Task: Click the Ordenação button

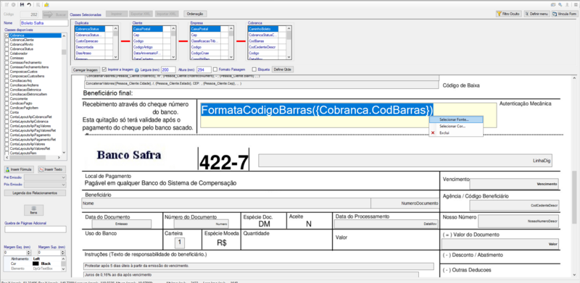Action: pos(195,14)
